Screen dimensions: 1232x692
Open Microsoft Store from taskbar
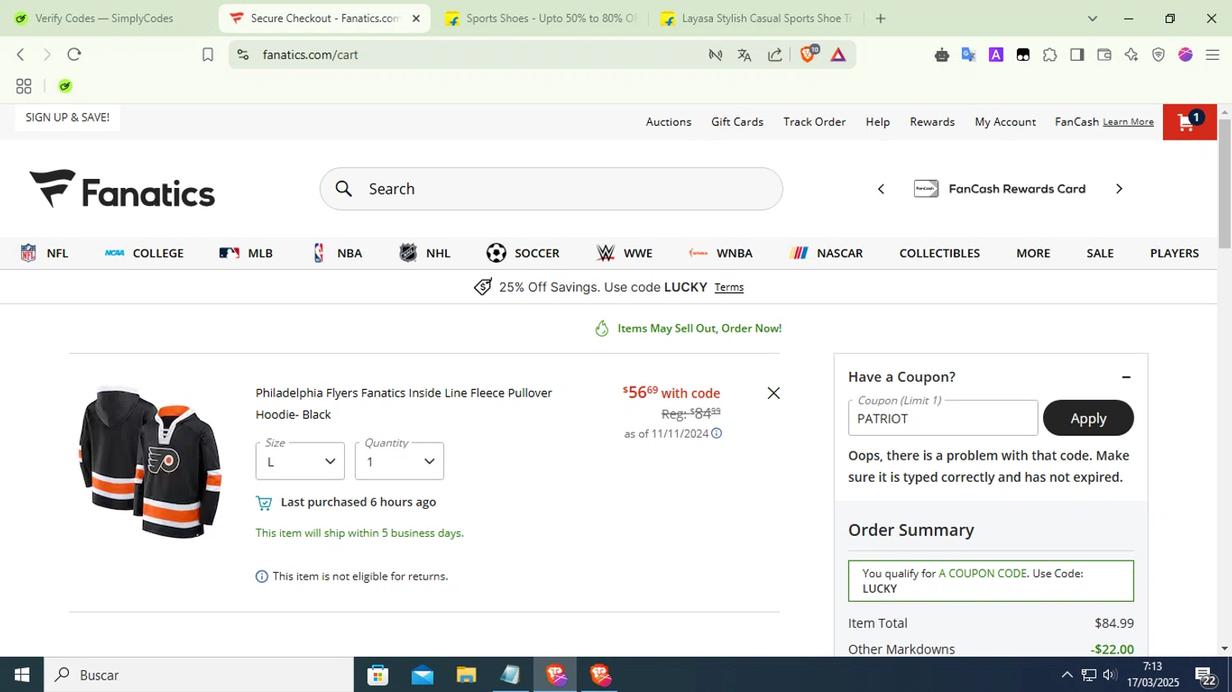(x=378, y=675)
